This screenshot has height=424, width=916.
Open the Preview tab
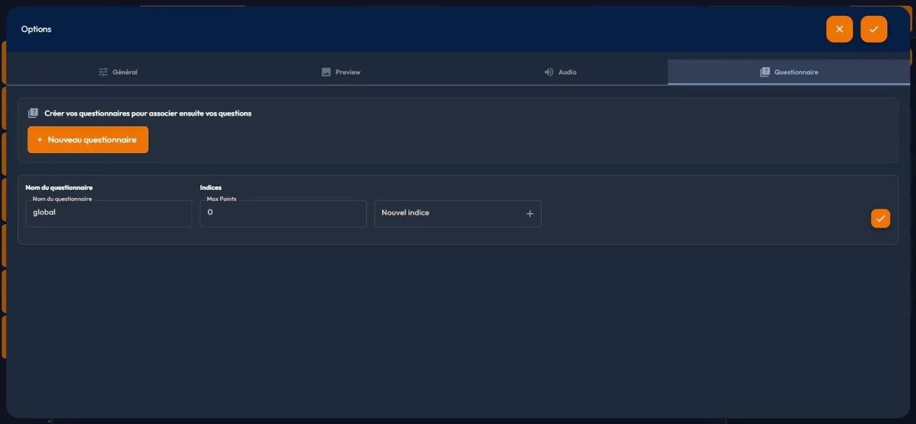341,72
